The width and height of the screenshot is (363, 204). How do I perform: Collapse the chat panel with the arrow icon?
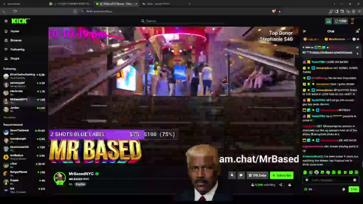(x=304, y=31)
